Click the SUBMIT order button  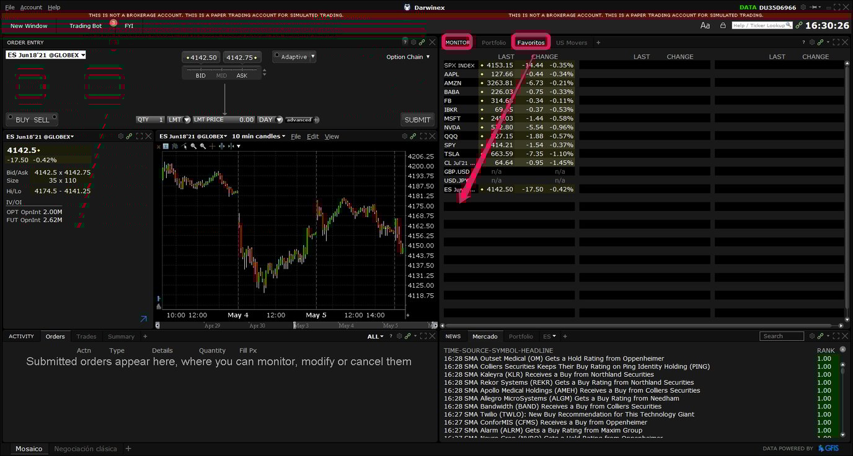click(417, 119)
